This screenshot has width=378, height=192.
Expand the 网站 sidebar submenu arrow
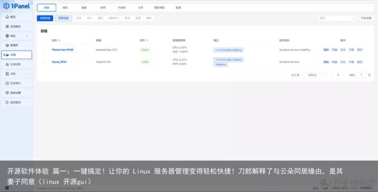tap(27, 36)
